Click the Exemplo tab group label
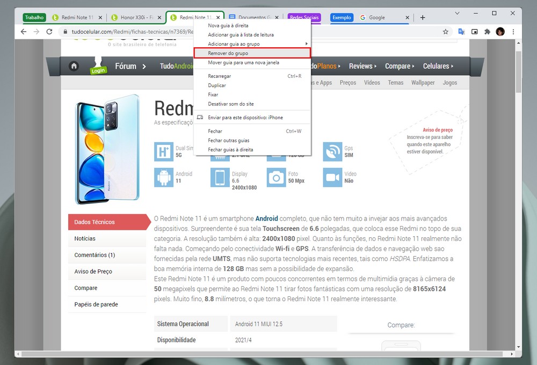The image size is (537, 365). (x=342, y=18)
